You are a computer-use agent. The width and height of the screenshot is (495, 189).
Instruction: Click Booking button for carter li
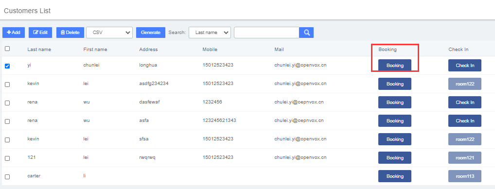(395, 176)
